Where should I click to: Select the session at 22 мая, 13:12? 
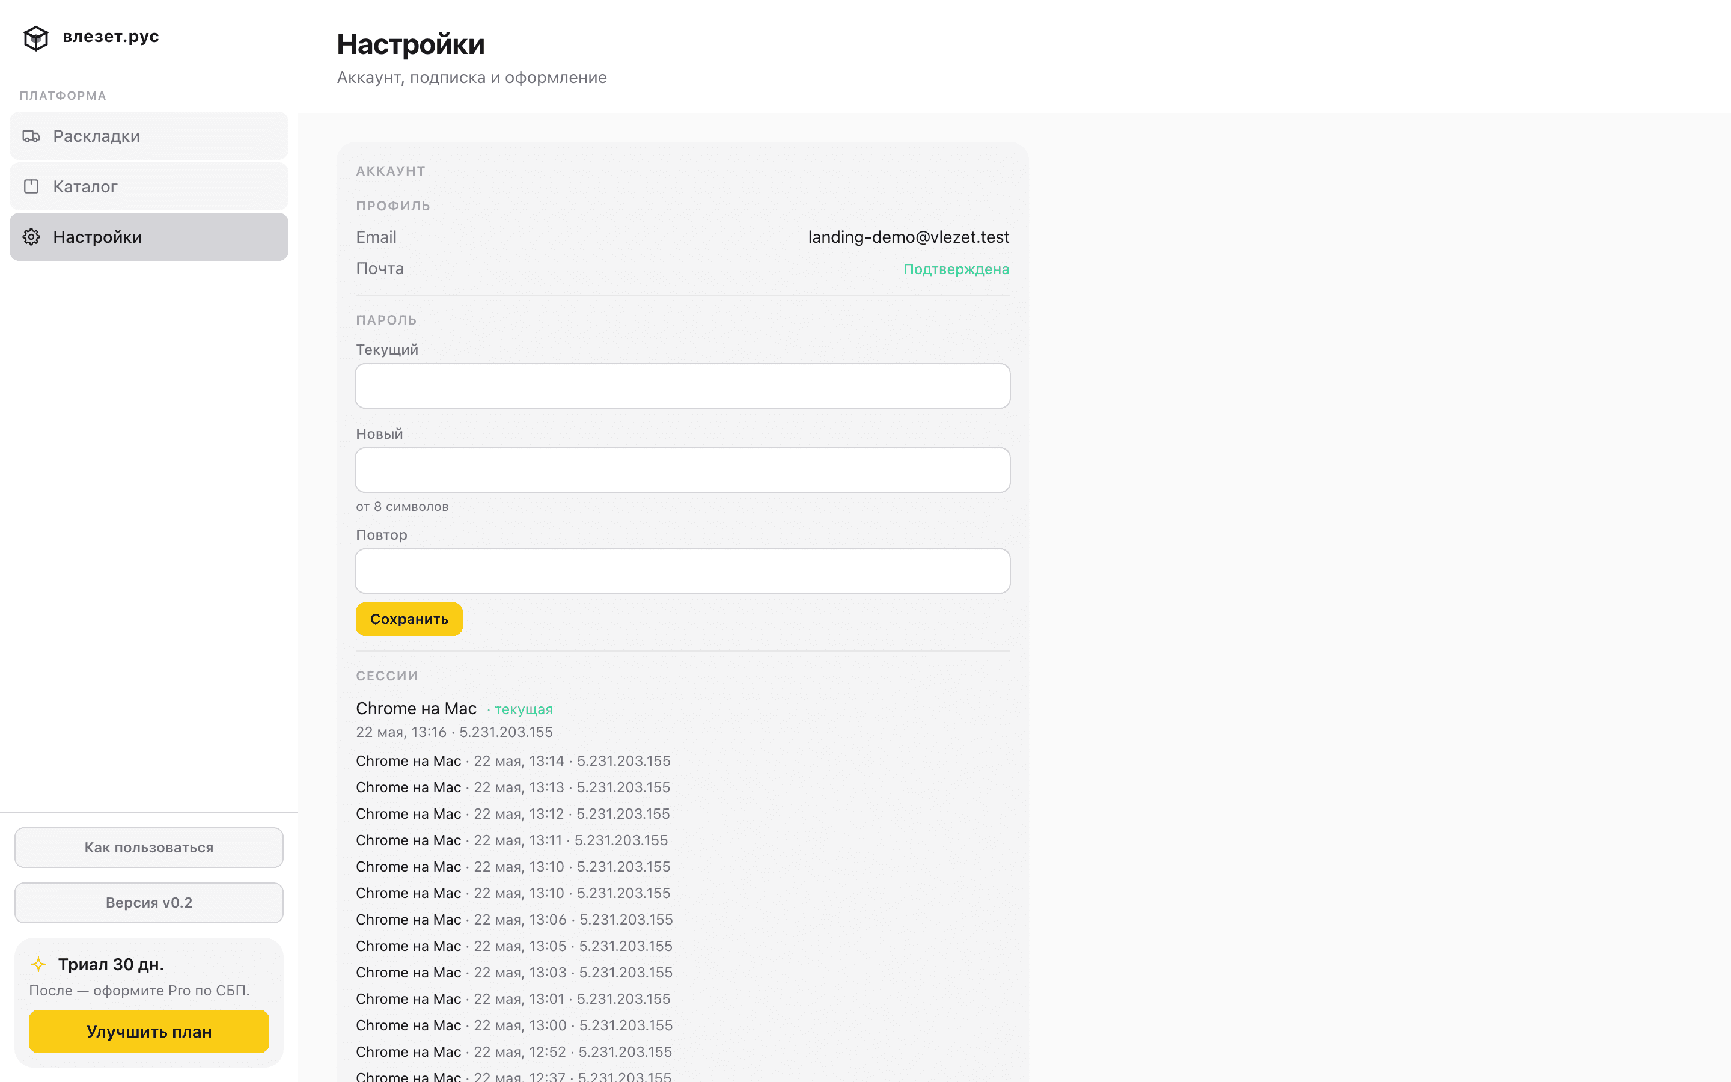[x=513, y=814]
